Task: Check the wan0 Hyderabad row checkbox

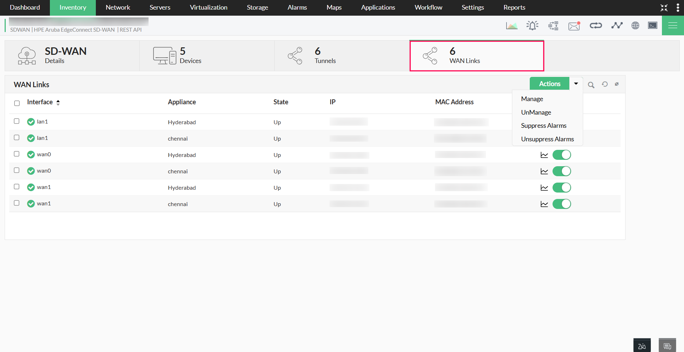Action: 17,154
